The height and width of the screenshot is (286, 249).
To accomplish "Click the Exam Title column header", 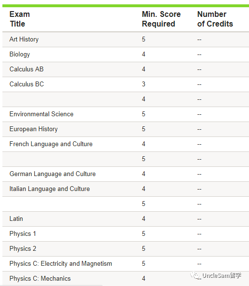I will click(20, 19).
